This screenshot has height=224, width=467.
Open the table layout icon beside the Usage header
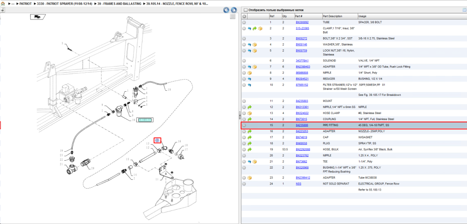[464, 10]
